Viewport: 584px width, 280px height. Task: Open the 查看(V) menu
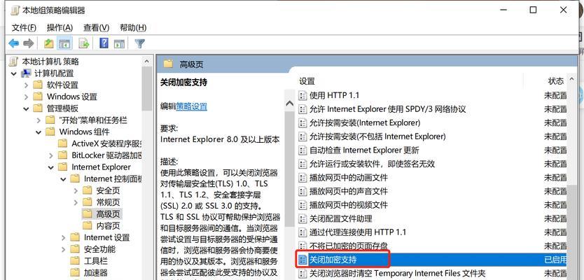click(96, 27)
